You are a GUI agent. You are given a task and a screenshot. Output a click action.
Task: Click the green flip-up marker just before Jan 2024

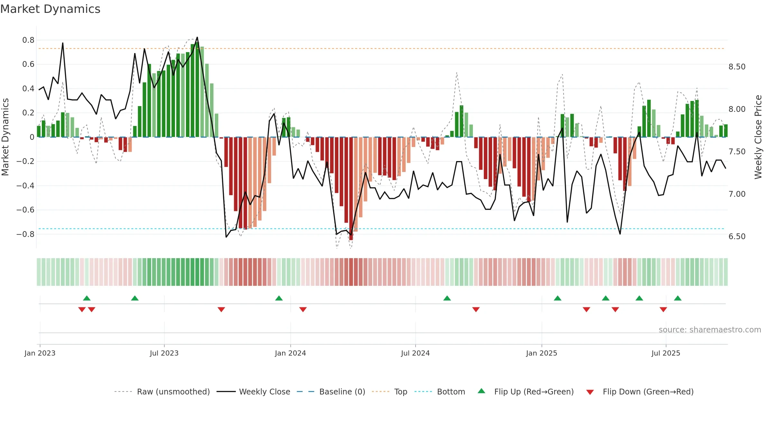point(279,298)
